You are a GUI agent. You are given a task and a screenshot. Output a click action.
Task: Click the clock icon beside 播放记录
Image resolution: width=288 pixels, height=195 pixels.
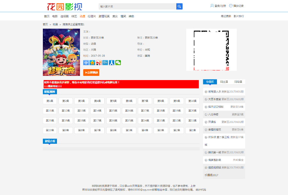click(x=231, y=6)
